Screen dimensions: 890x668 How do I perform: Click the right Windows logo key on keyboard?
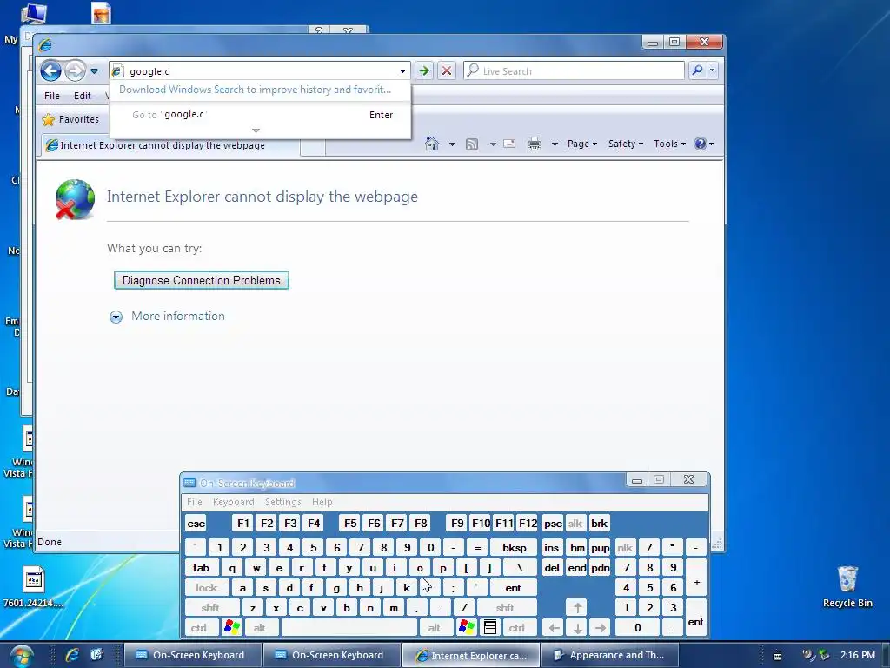[x=467, y=628]
